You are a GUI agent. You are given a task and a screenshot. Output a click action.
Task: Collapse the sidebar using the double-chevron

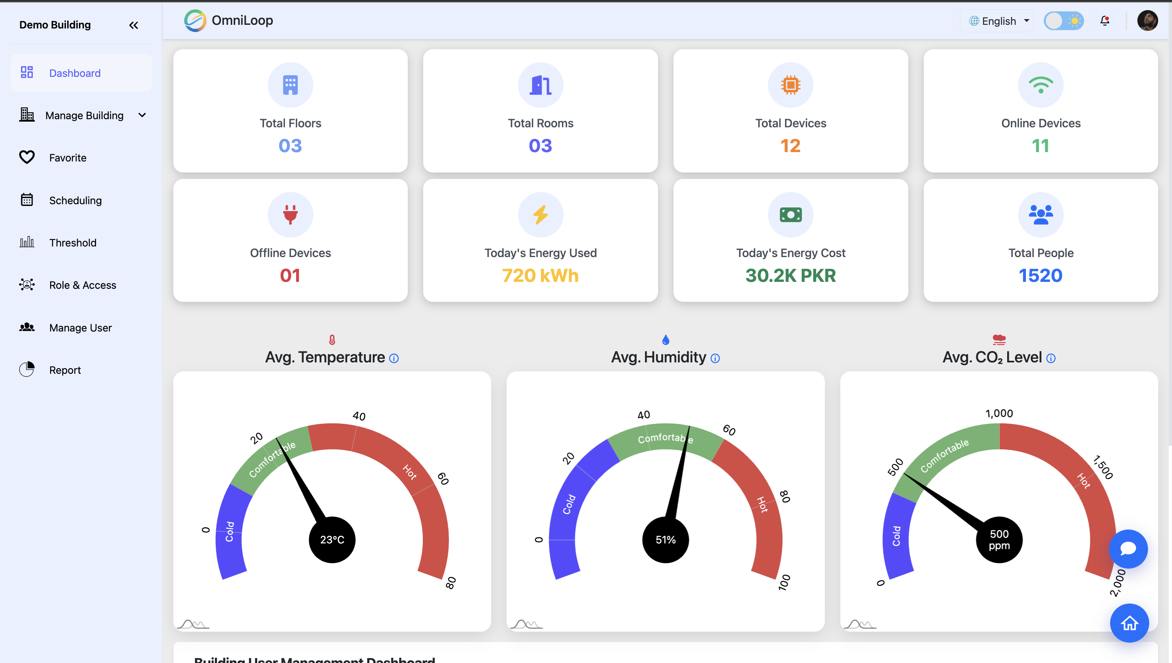point(133,25)
